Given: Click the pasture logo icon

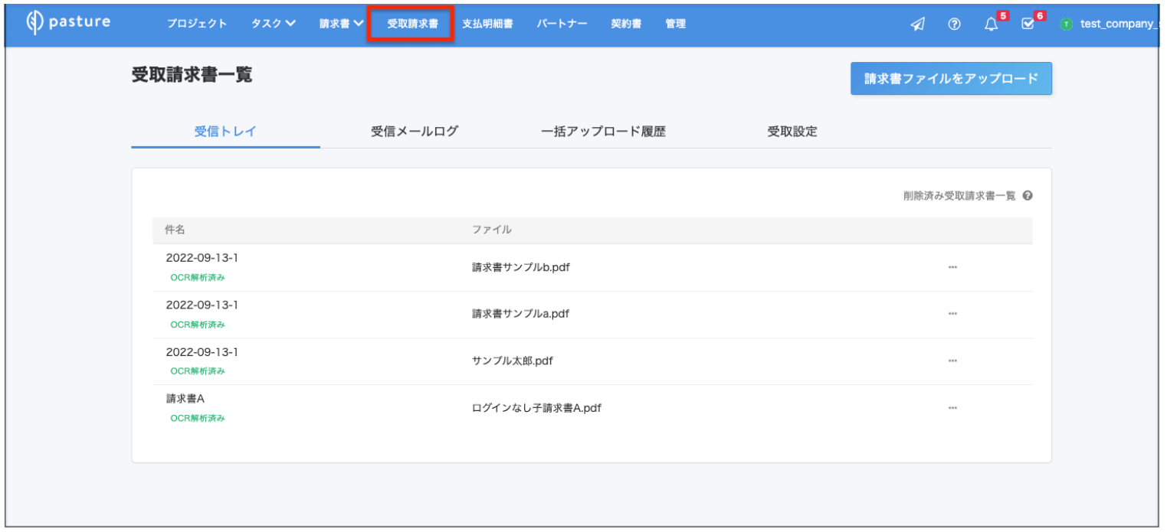Looking at the screenshot, I should (34, 22).
